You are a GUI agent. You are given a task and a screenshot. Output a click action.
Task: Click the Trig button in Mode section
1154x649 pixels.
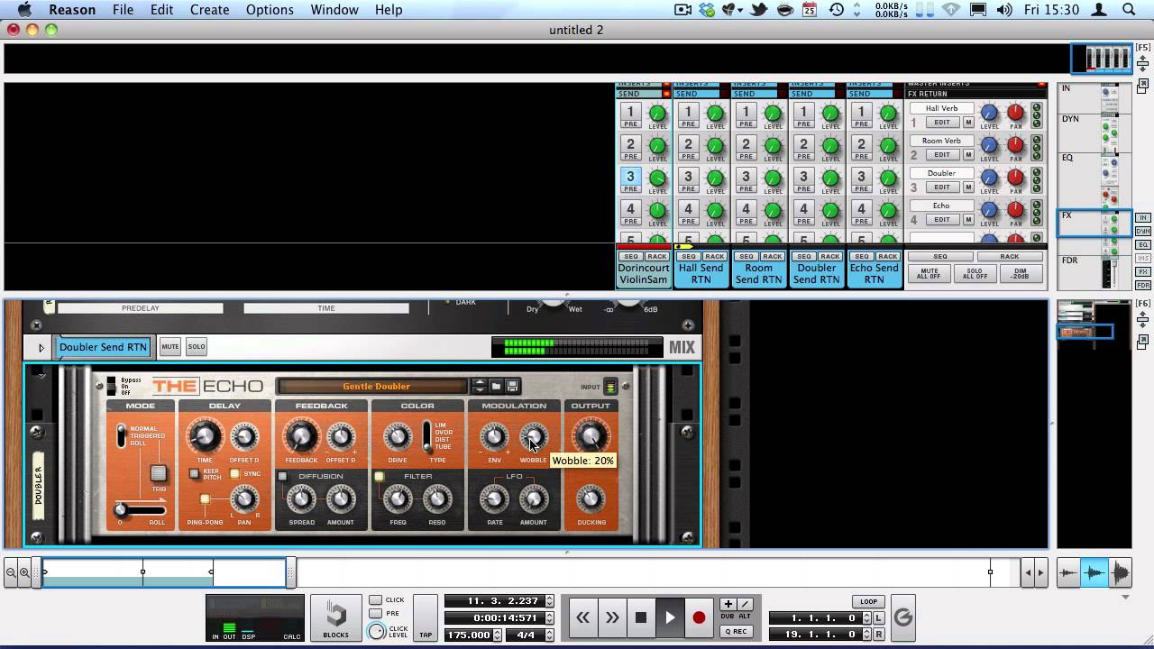click(159, 473)
